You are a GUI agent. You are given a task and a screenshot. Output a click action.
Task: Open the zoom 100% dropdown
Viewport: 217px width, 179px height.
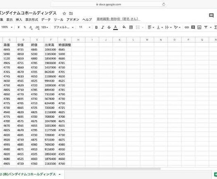coord(7,27)
